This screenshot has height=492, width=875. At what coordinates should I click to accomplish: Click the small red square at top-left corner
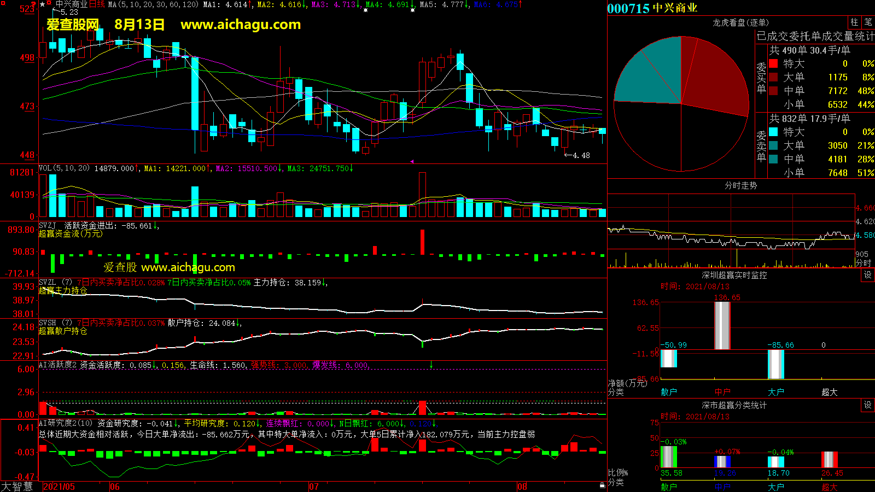(3, 3)
